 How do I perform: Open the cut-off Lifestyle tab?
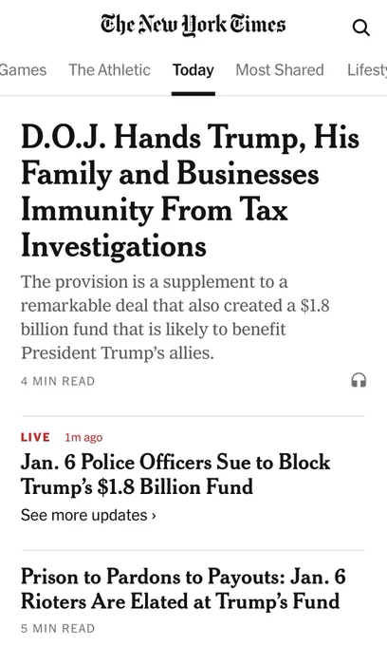367,70
